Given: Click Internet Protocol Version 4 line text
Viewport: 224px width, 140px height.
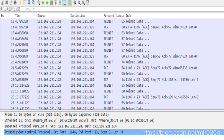Looking at the screenshot, I should click(x=61, y=126).
